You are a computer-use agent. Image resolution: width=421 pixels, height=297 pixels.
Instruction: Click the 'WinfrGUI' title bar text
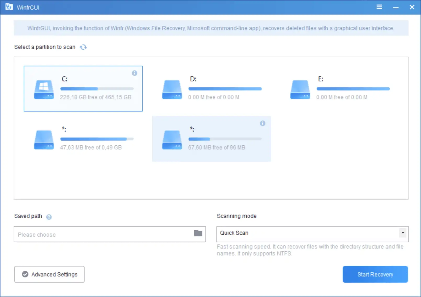[x=28, y=8]
